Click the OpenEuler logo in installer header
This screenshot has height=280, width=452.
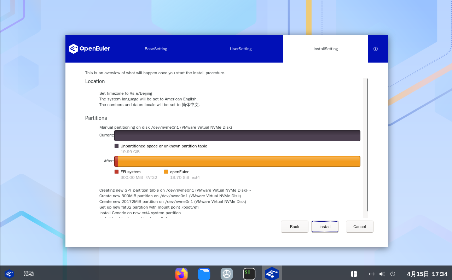[x=89, y=49]
